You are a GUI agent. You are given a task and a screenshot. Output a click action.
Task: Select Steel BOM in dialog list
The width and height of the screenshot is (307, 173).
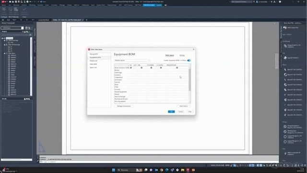tap(94, 64)
